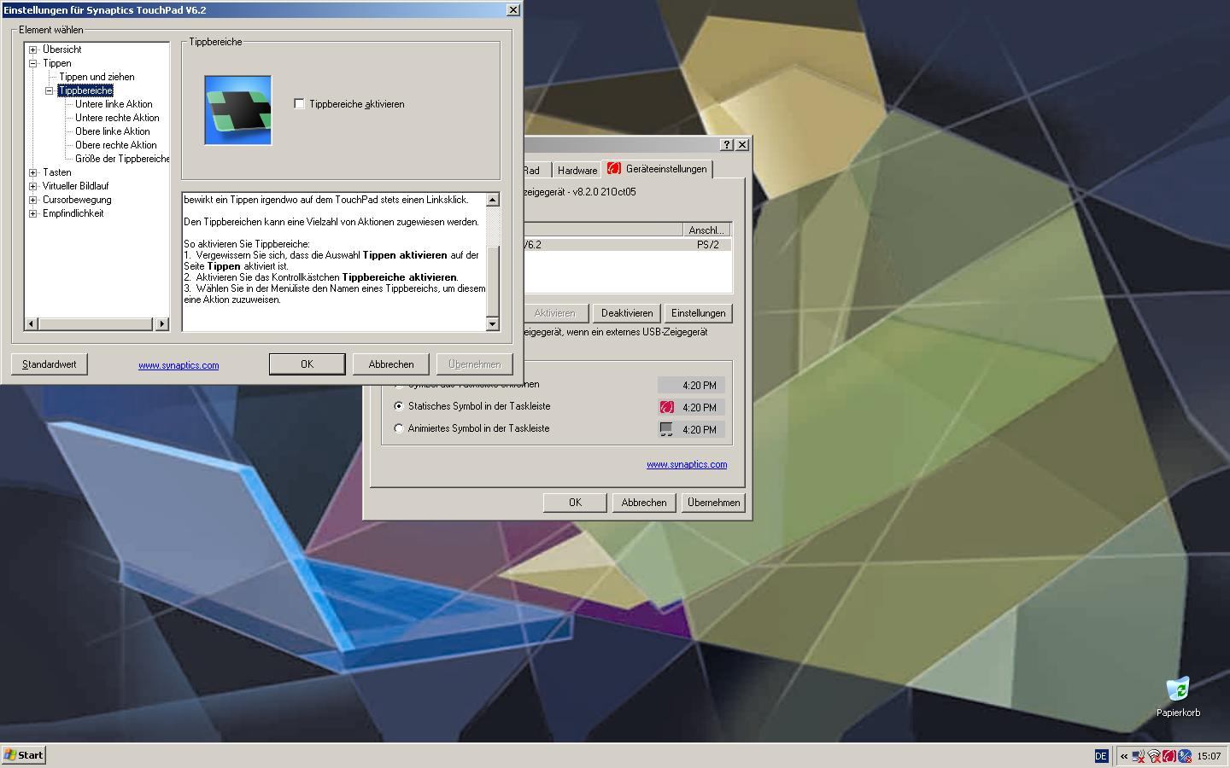Open www.synaptics.com link in TouchPad settings
Screen dimensions: 1230x768
click(179, 365)
